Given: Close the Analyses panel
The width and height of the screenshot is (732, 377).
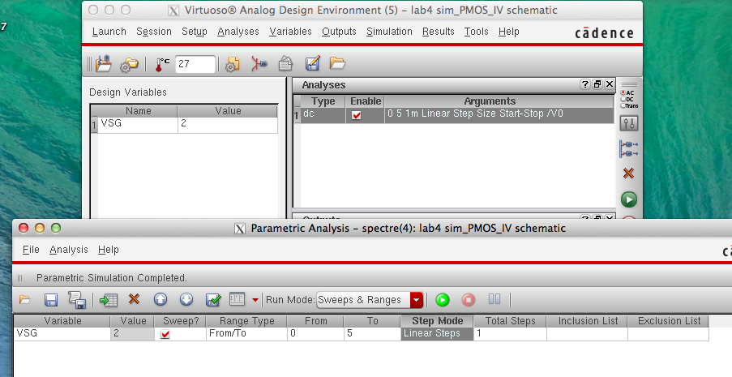Looking at the screenshot, I should click(610, 84).
